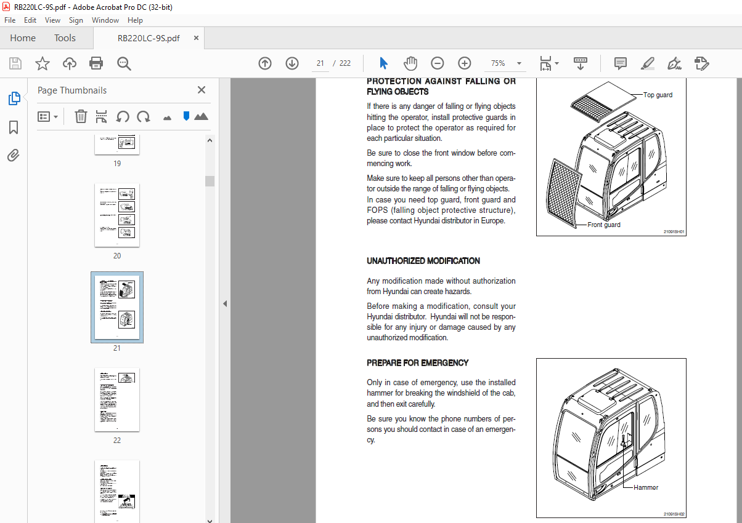Add a comment sticky note icon

[x=620, y=63]
